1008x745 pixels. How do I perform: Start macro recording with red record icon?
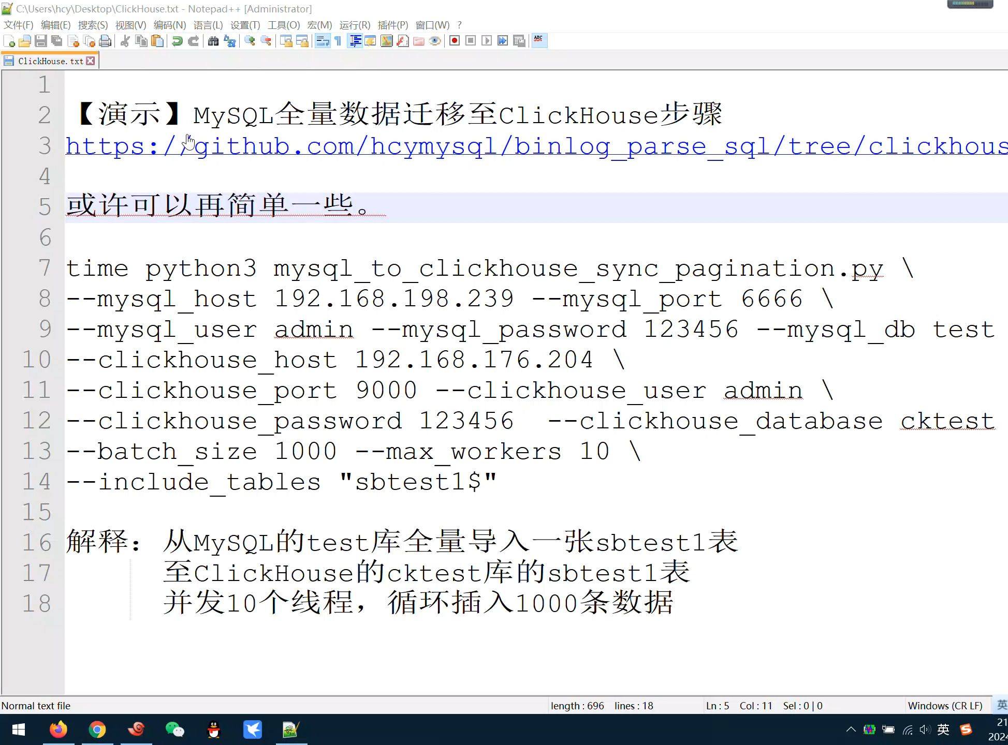tap(454, 41)
